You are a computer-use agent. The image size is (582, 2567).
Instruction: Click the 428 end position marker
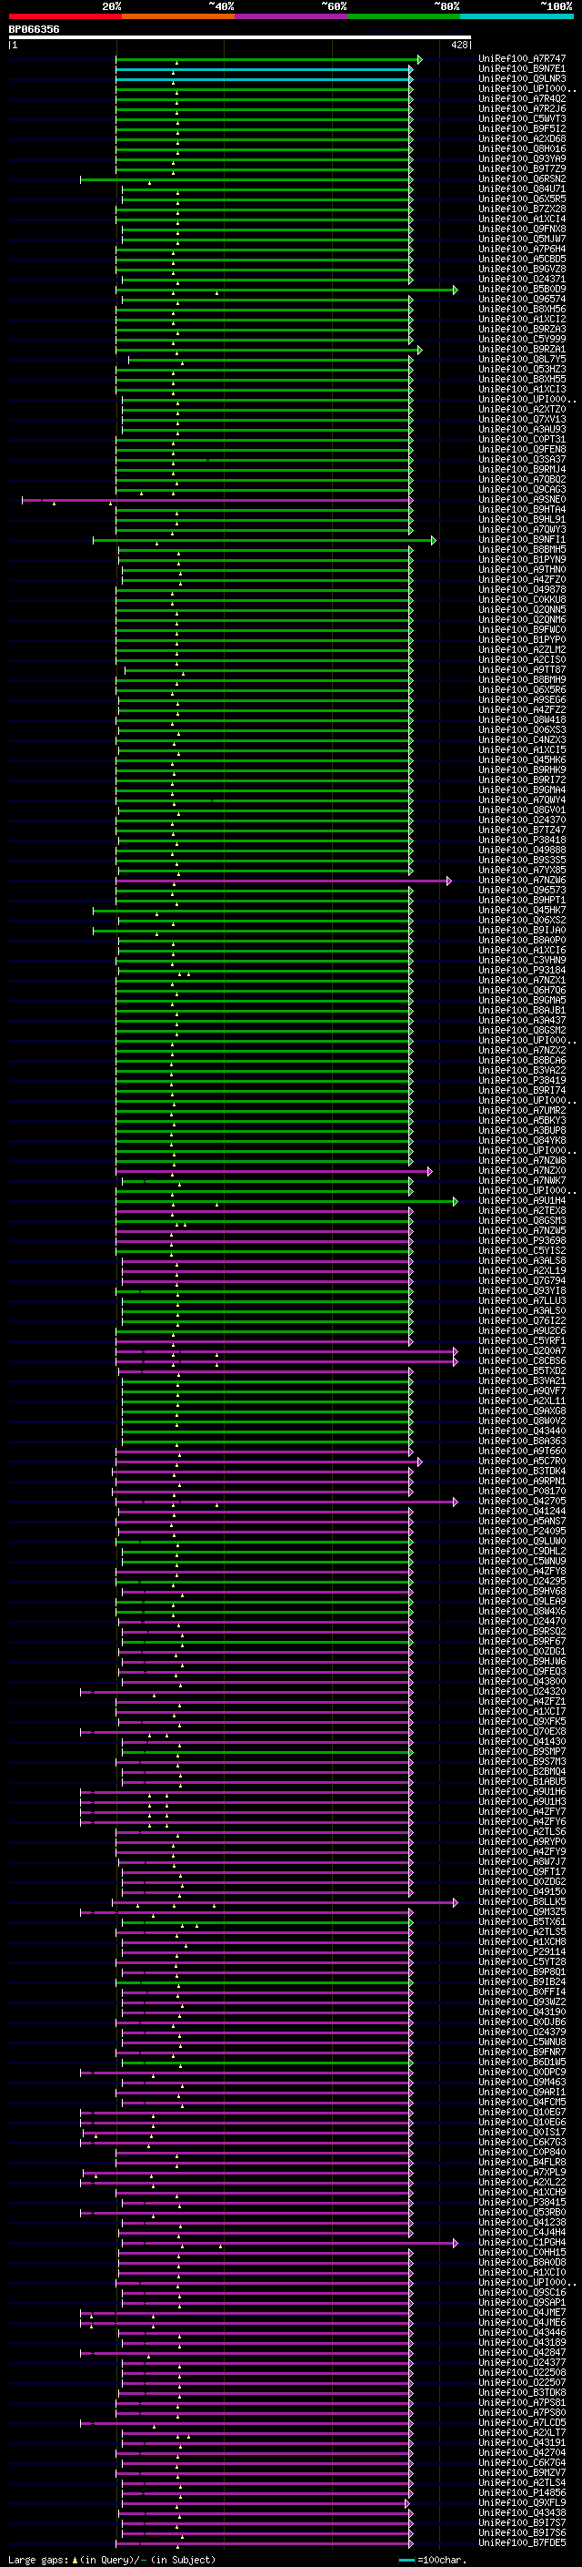458,45
